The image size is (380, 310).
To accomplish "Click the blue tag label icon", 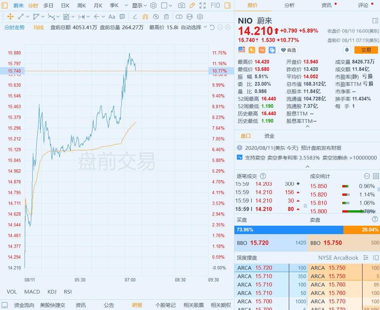I will point(272,50).
